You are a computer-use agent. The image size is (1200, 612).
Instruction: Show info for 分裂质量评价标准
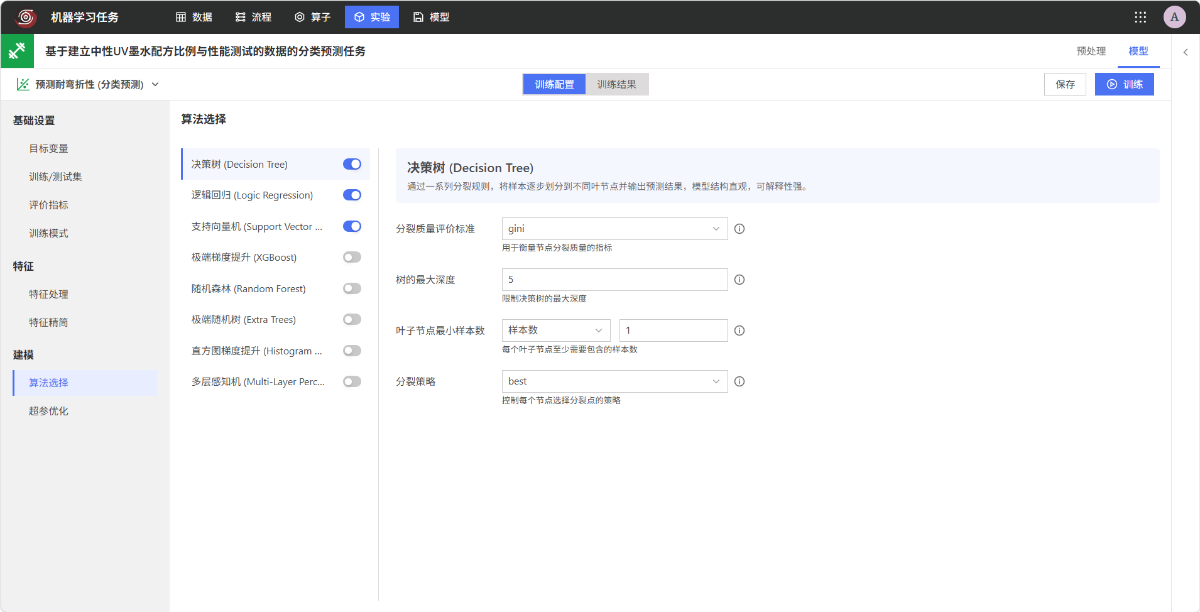(739, 229)
